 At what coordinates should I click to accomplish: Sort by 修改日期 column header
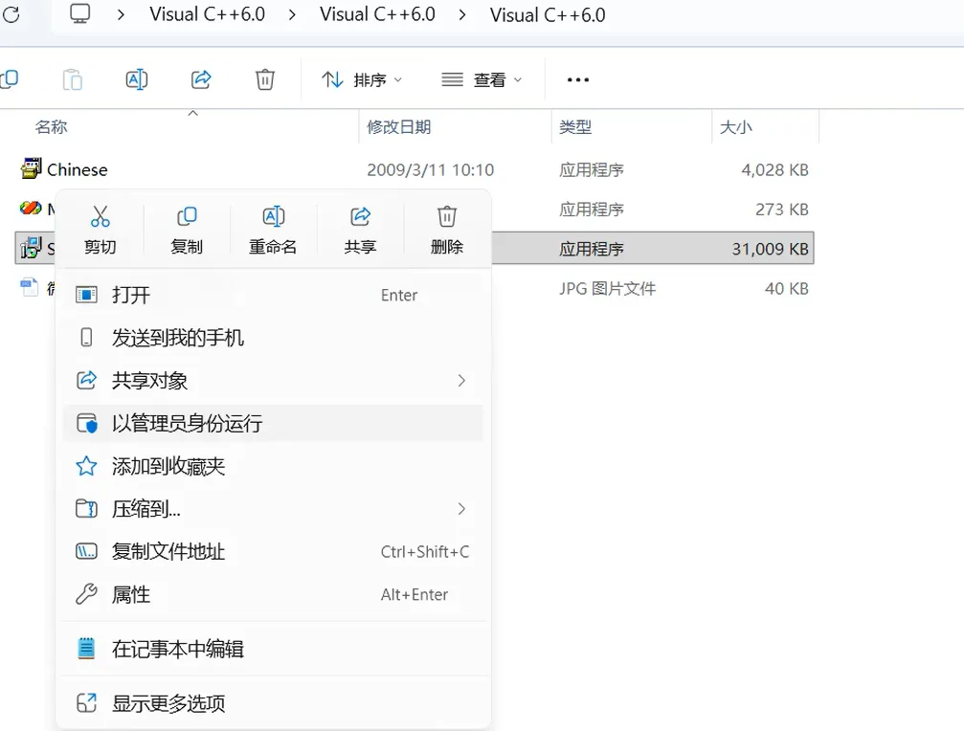coord(399,127)
